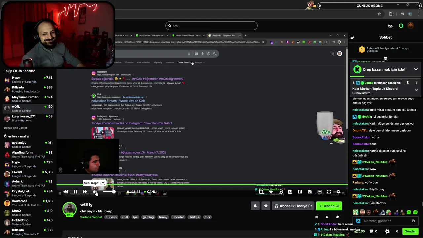Image resolution: width=423 pixels, height=238 pixels.
Task: Open the user-with-flag icon under Abone Ol
Action: 337,217
